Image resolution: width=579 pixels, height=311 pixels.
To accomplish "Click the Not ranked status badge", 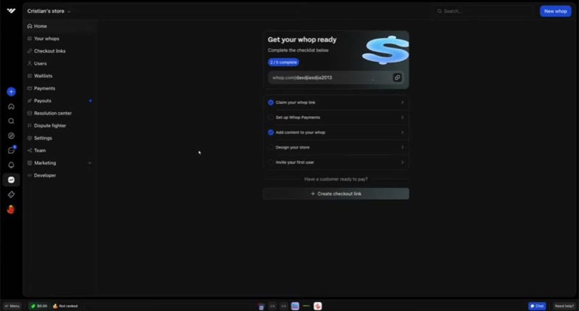I will pos(65,306).
